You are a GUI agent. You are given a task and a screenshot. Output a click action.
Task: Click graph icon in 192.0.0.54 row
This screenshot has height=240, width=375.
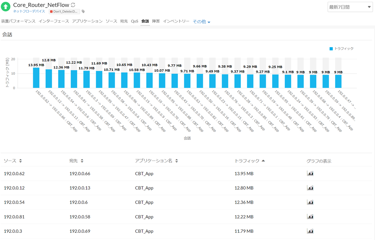click(310, 202)
